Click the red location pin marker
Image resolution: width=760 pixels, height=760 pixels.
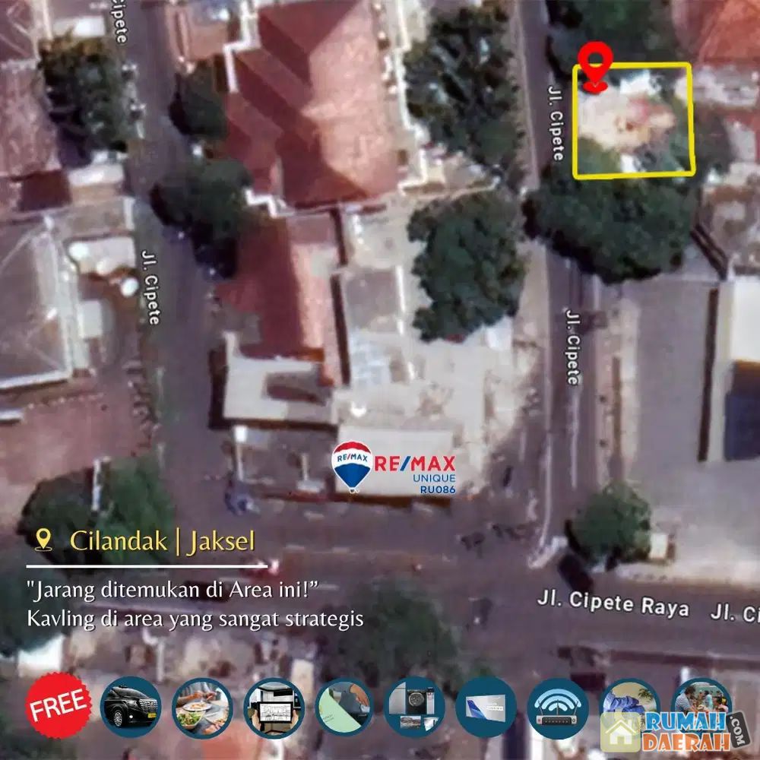coord(594,67)
